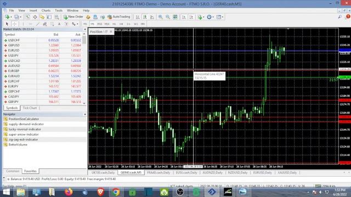Close the Market Watch panel

coord(85,29)
